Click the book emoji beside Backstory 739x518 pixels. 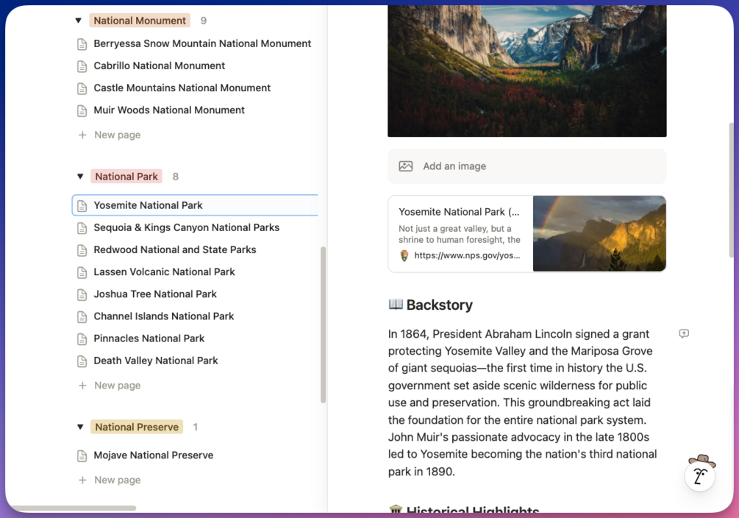(396, 305)
